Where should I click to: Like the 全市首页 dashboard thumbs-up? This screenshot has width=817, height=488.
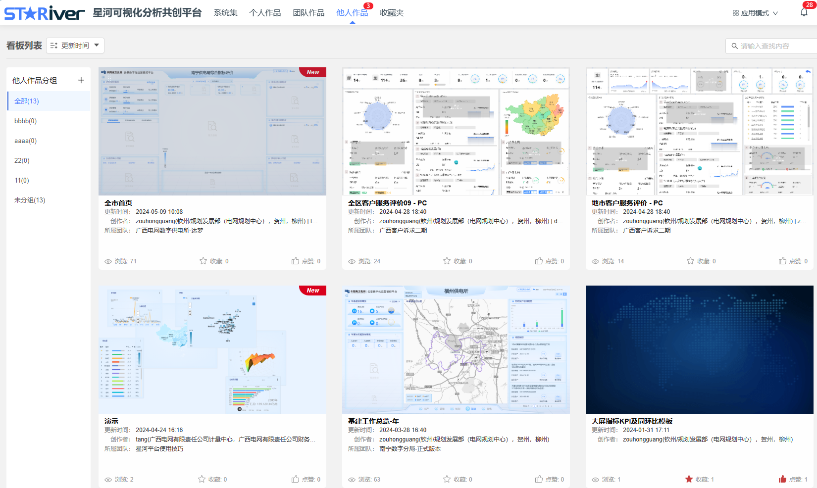click(295, 261)
